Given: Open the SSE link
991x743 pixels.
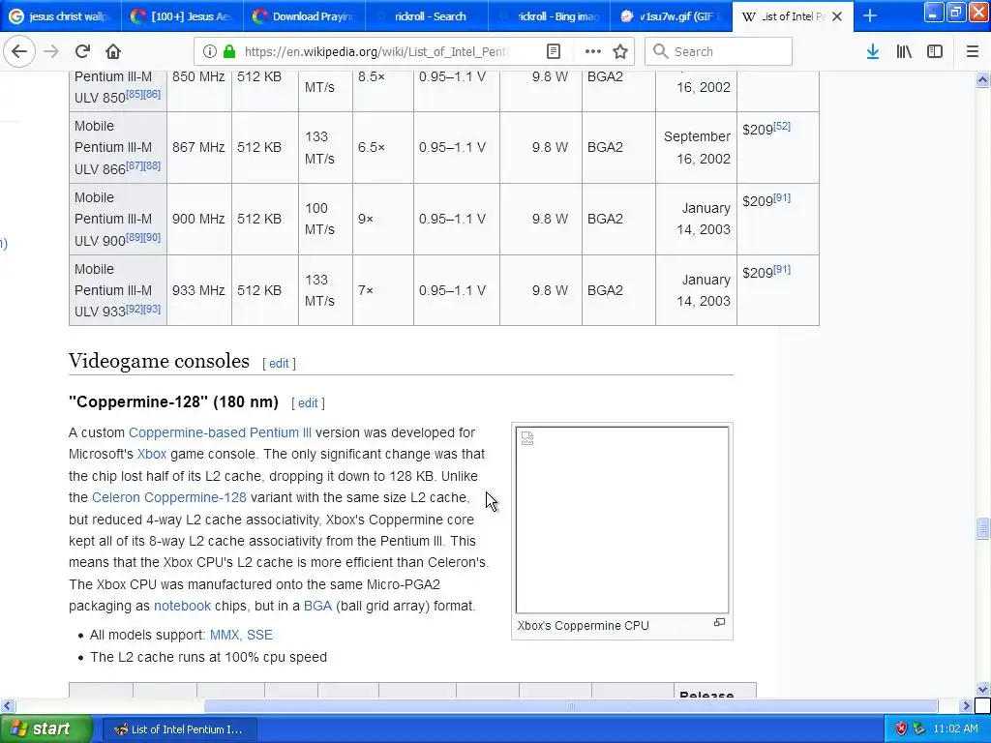Looking at the screenshot, I should [259, 635].
